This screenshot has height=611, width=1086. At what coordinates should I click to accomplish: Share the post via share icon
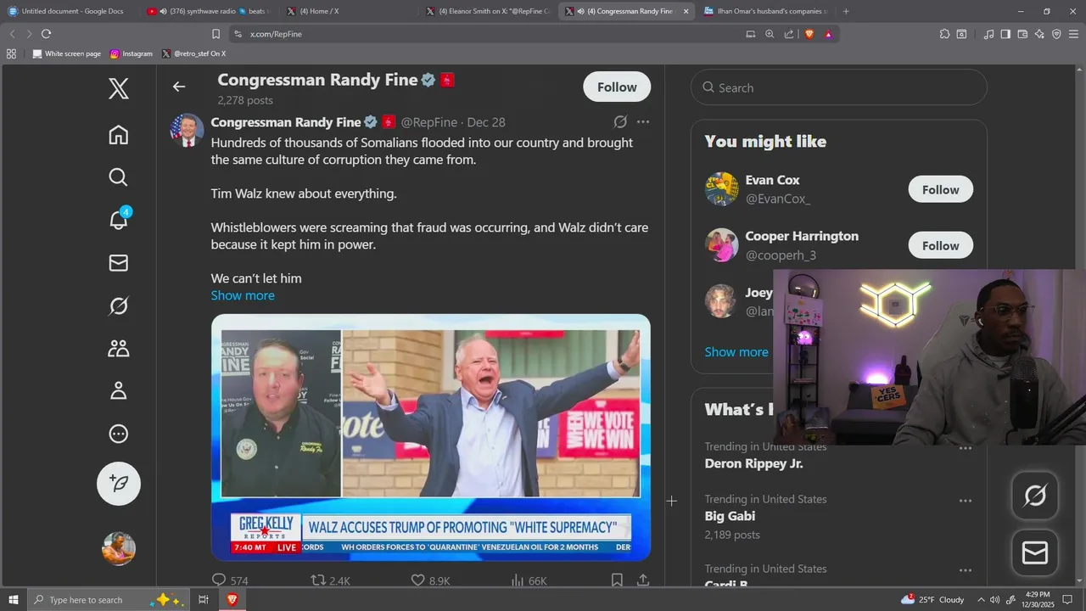pyautogui.click(x=643, y=580)
